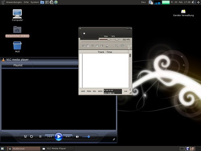Stop playback in Audacious

[x=97, y=46]
